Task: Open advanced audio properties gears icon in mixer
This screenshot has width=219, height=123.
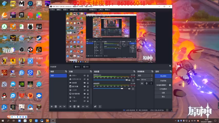Action: 95,107
